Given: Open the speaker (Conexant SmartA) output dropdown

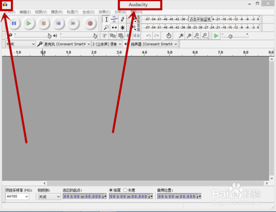Looking at the screenshot, I should point(154,44).
